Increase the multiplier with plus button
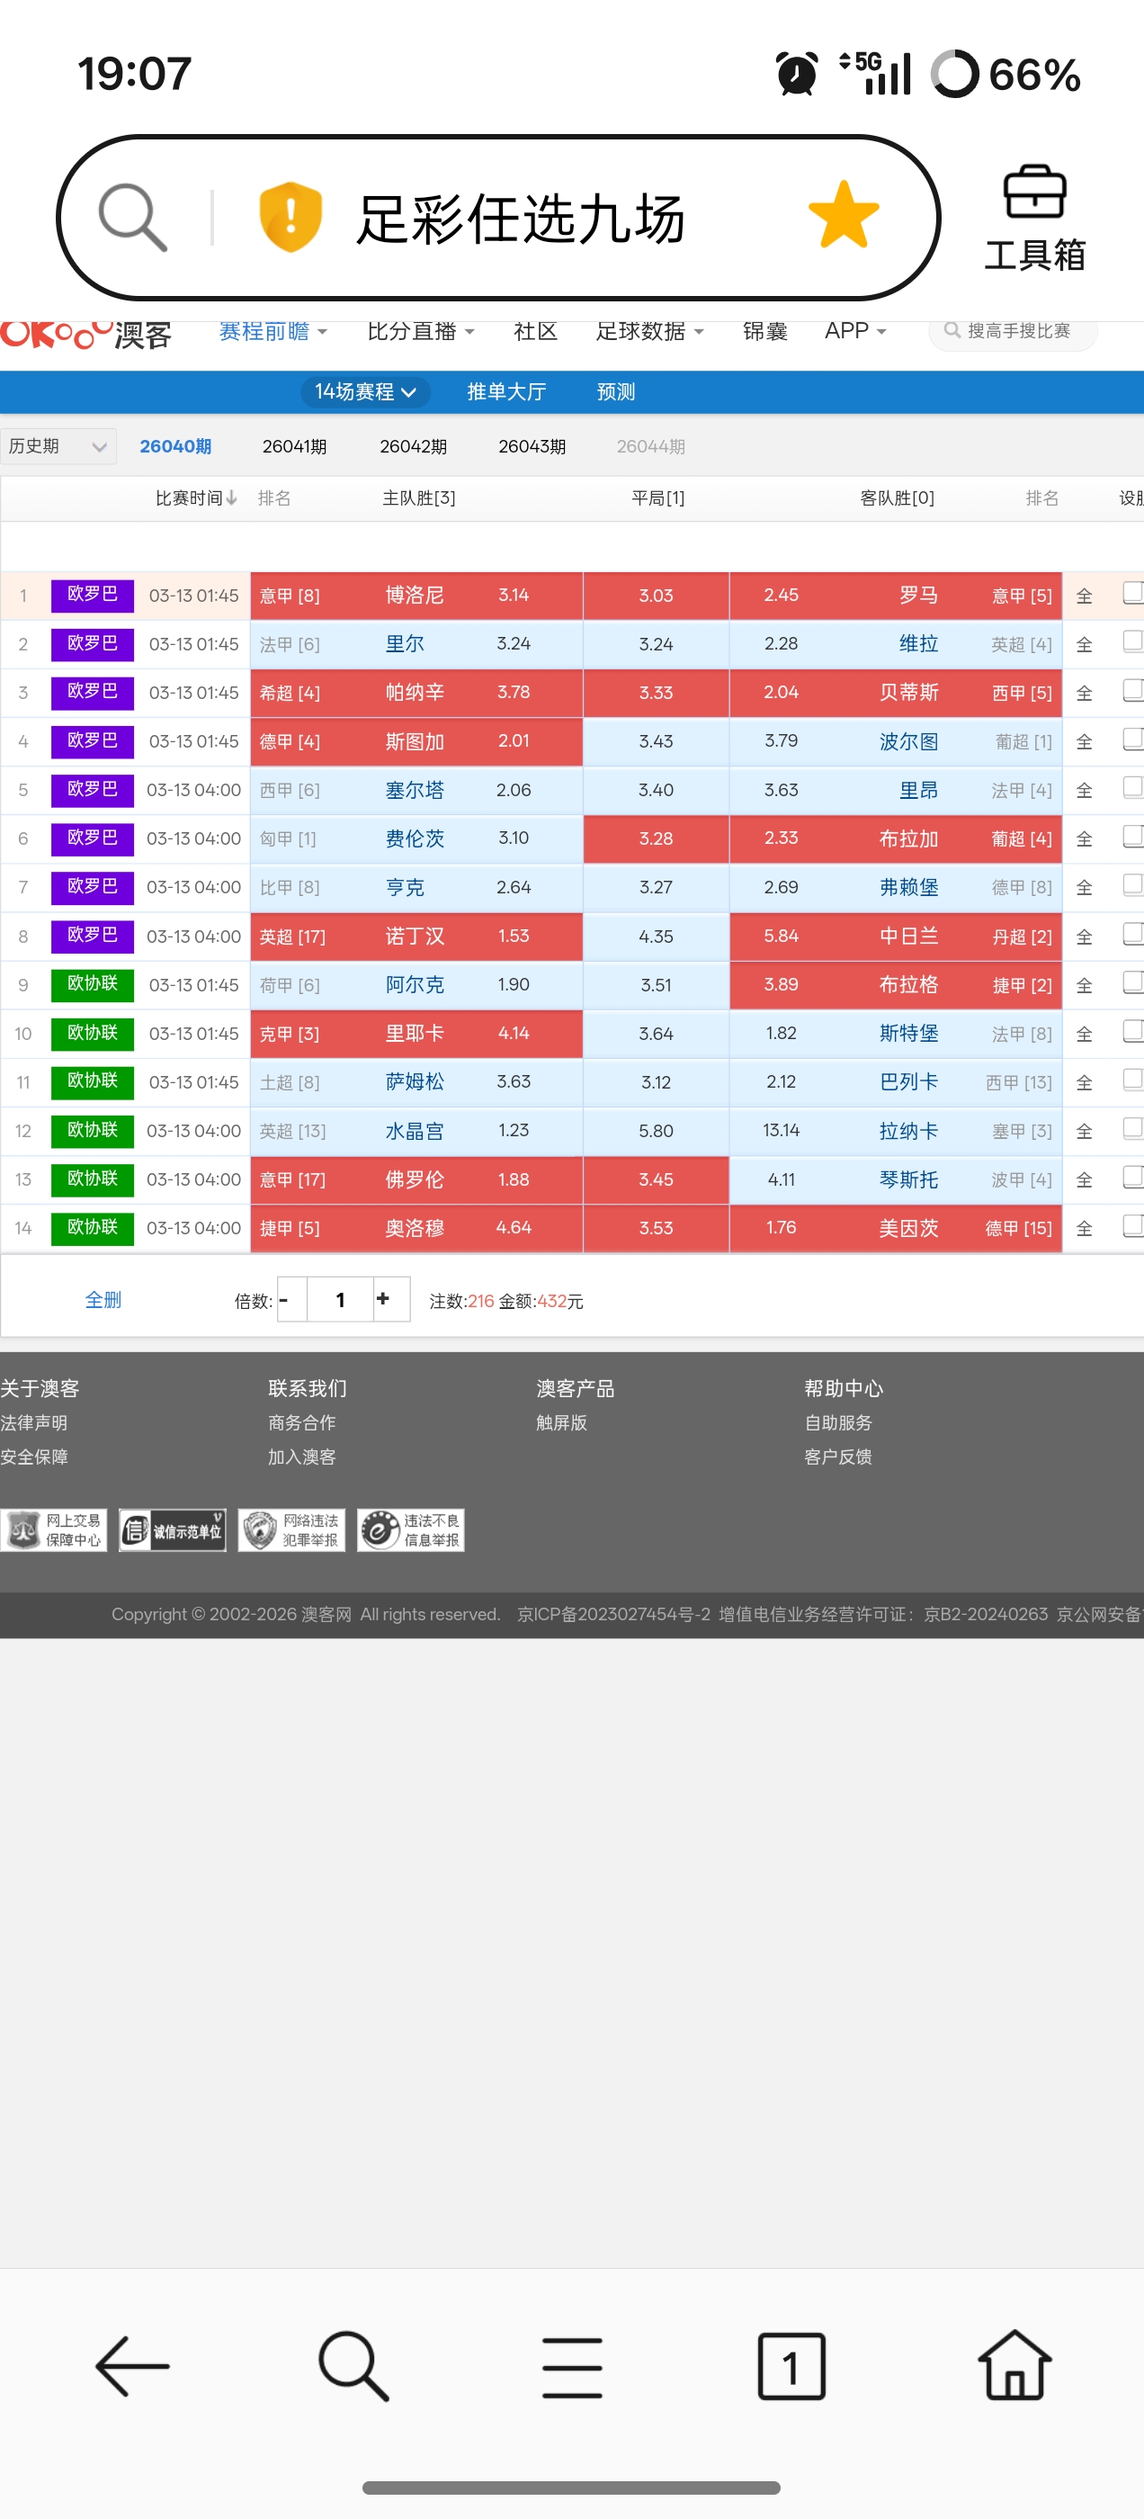Screen dimensions: 1144x2519 (x=383, y=1298)
